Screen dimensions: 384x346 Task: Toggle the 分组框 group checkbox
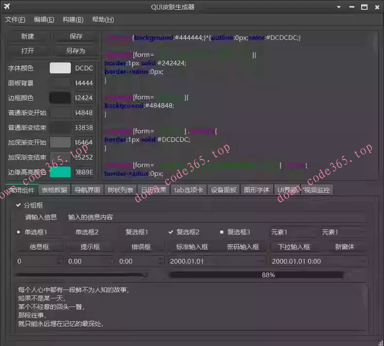tap(18, 205)
